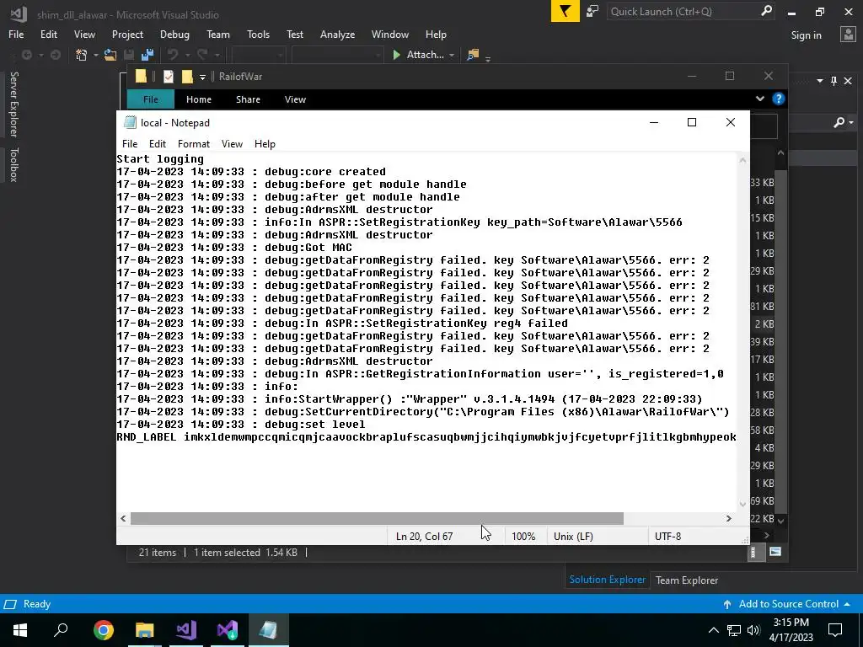Click the Undo toolbar icon
The image size is (863, 647).
[x=173, y=55]
